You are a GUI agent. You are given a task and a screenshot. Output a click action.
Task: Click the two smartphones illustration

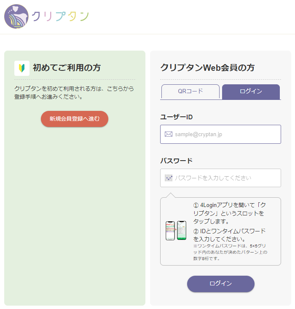(x=176, y=231)
